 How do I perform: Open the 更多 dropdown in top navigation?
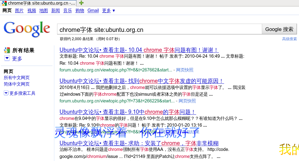(109, 11)
